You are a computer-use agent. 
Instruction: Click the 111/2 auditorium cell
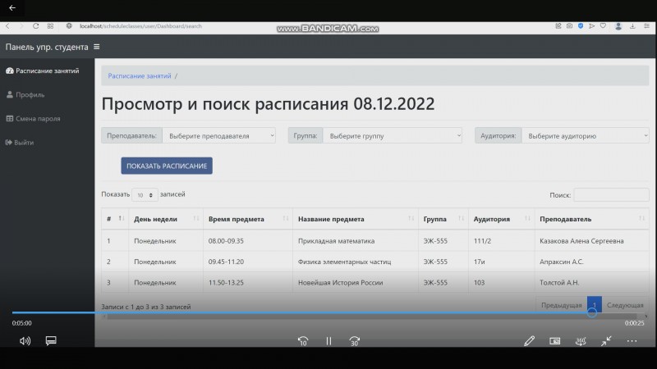point(502,240)
